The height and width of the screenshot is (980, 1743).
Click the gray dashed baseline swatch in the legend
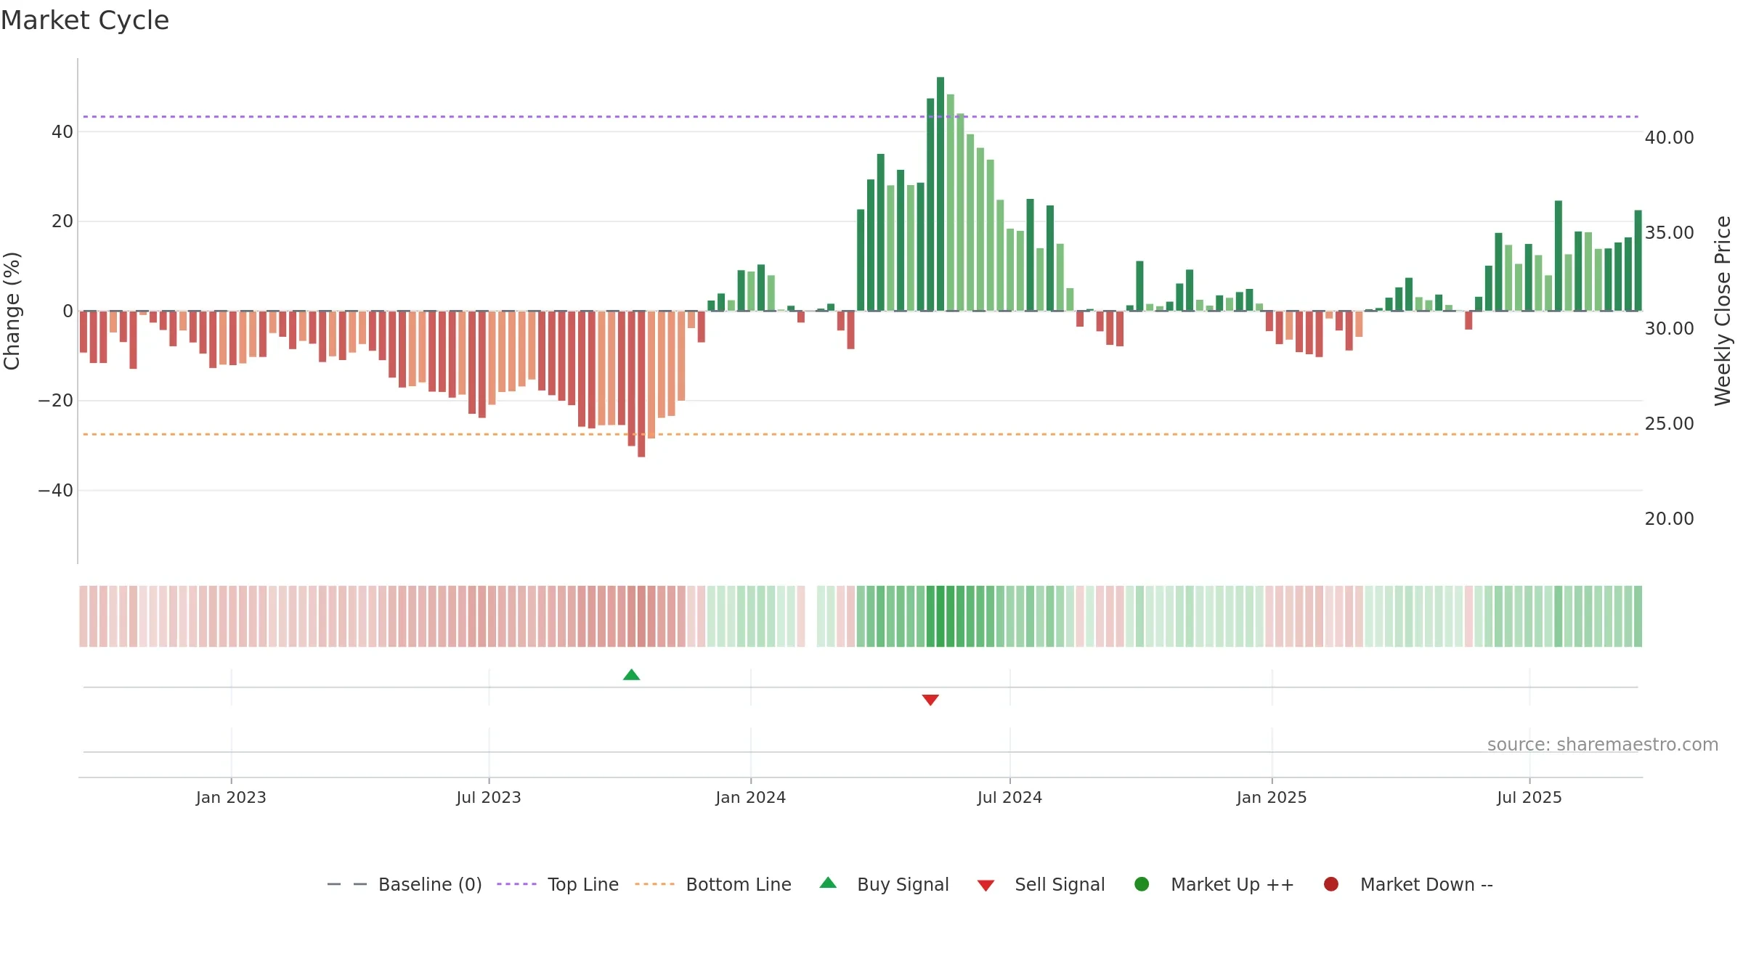pyautogui.click(x=347, y=884)
